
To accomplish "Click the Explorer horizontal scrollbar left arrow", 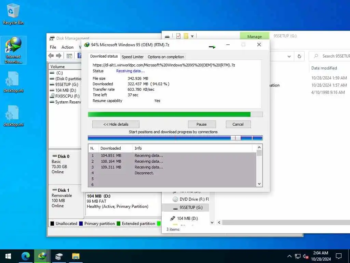I will (219, 222).
